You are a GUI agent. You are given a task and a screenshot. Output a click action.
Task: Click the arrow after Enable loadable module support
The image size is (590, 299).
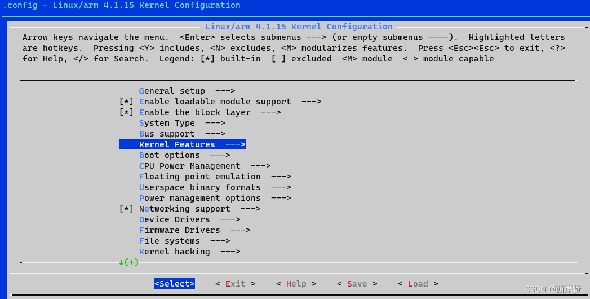(311, 102)
